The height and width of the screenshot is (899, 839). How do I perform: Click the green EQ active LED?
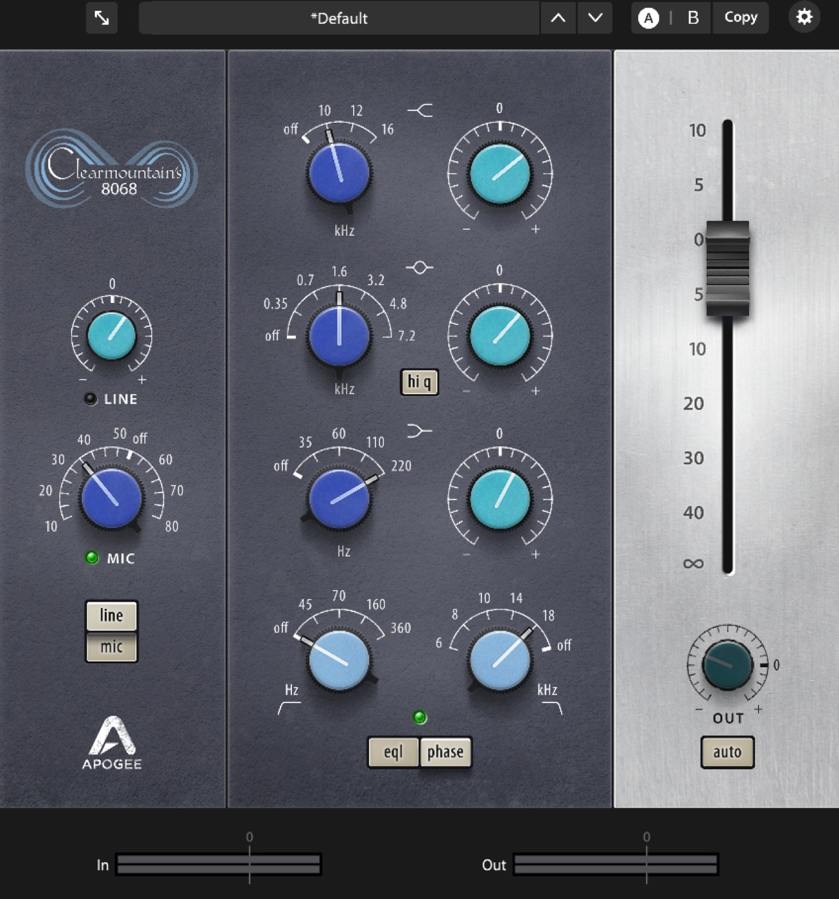coord(420,717)
